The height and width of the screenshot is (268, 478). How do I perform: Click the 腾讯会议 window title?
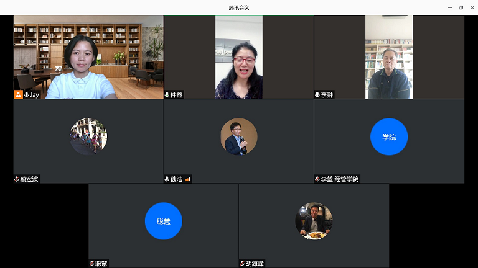239,7
